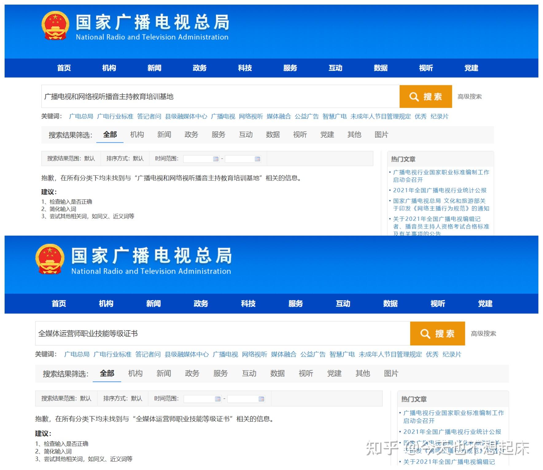Open 政务 in the 培训基地 page's navigation bar

200,68
